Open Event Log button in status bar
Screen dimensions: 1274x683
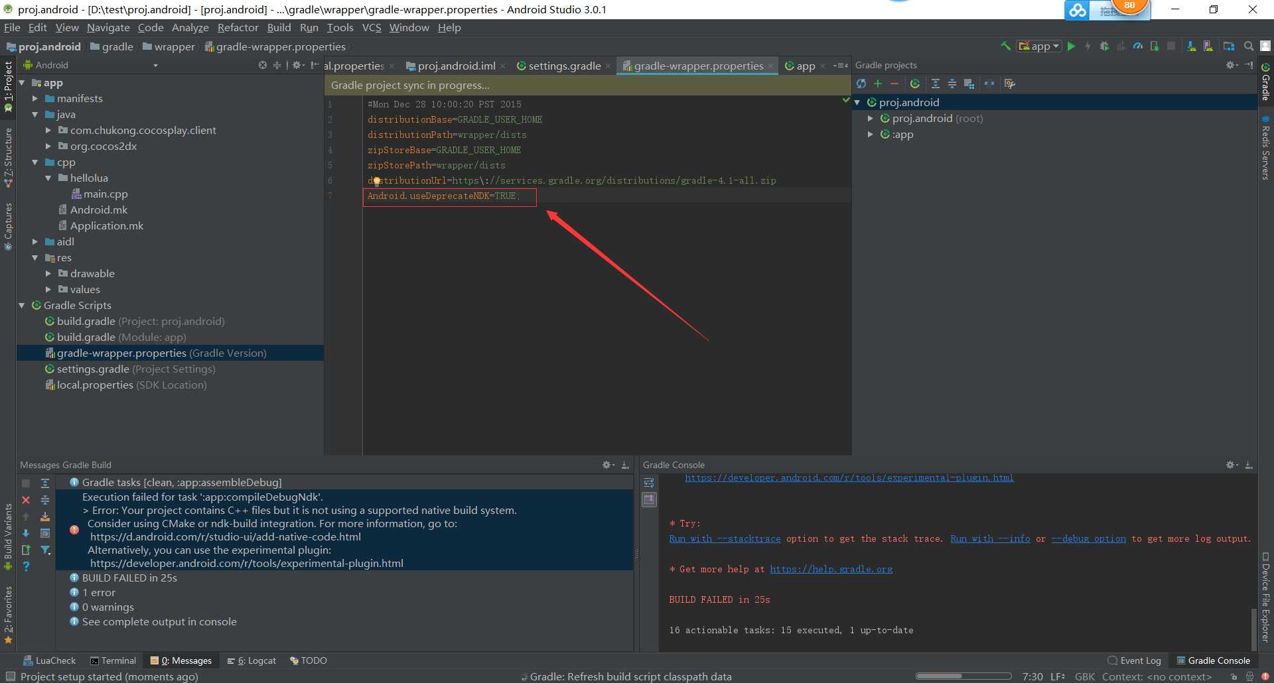[1135, 660]
